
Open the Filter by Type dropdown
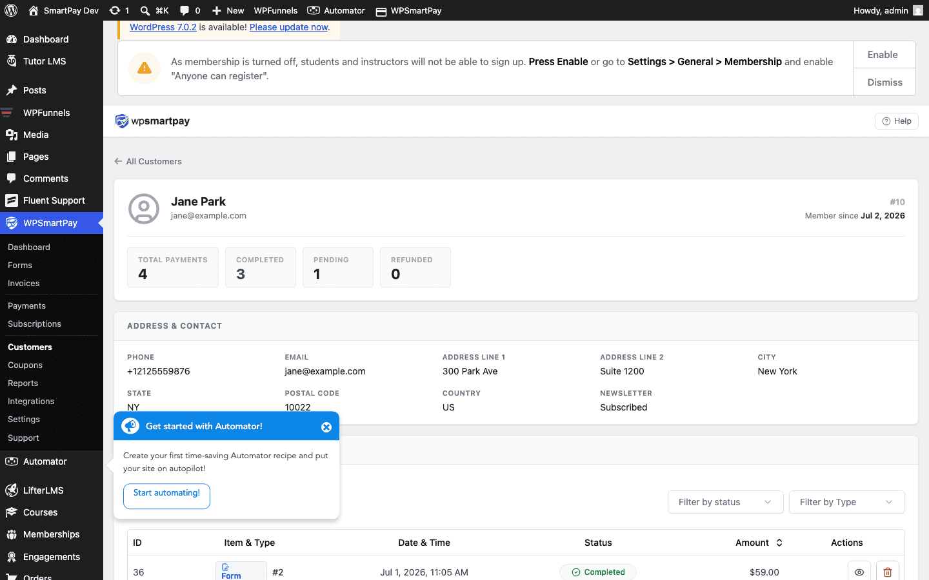tap(846, 502)
